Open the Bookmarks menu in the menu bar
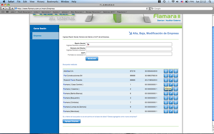Viewport: 214px width, 134px height. pos(53,2)
